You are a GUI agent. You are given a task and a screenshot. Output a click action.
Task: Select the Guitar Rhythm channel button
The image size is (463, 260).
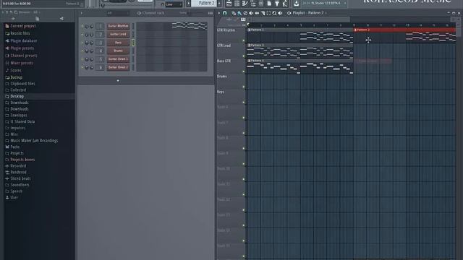[x=118, y=26]
